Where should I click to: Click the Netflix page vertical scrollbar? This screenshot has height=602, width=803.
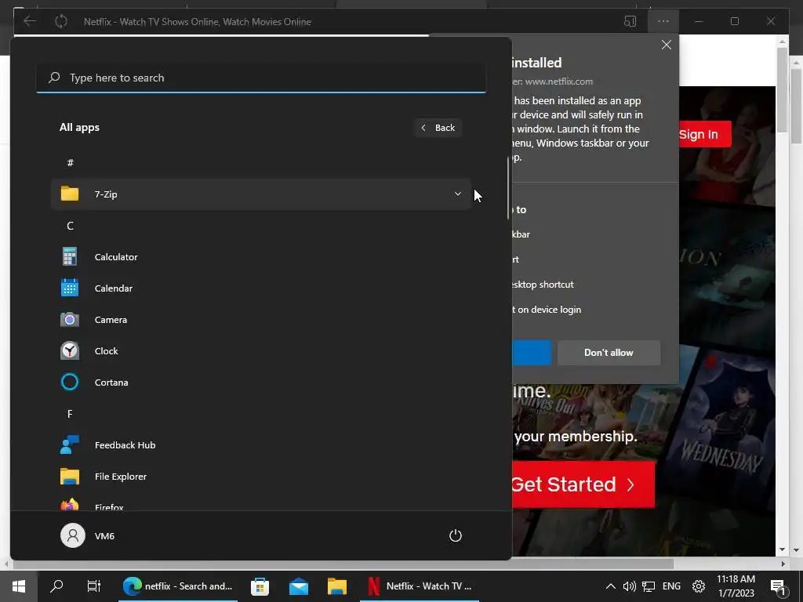(782, 89)
